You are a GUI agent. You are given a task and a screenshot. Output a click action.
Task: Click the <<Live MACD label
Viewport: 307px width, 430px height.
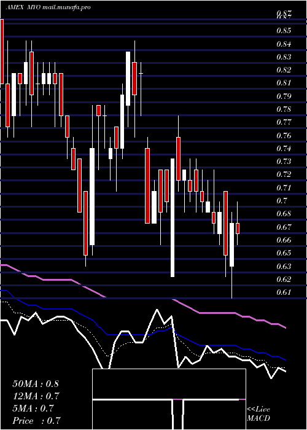coord(258,414)
